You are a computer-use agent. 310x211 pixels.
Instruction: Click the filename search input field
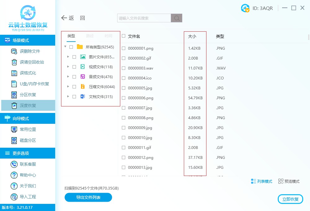[143, 18]
